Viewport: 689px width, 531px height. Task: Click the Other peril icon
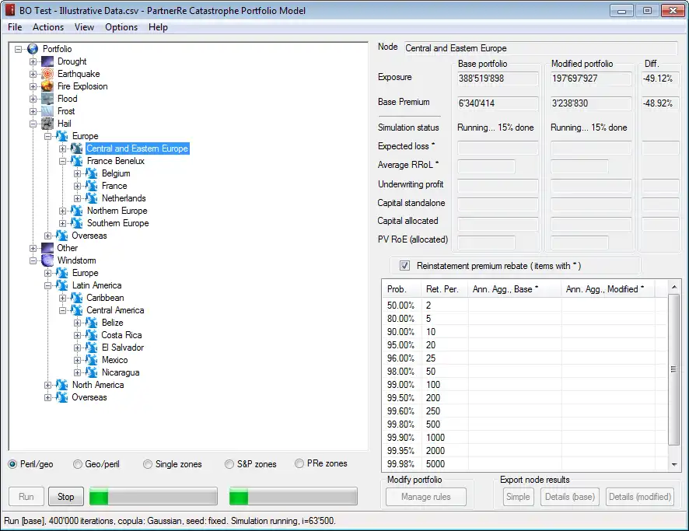click(x=47, y=248)
